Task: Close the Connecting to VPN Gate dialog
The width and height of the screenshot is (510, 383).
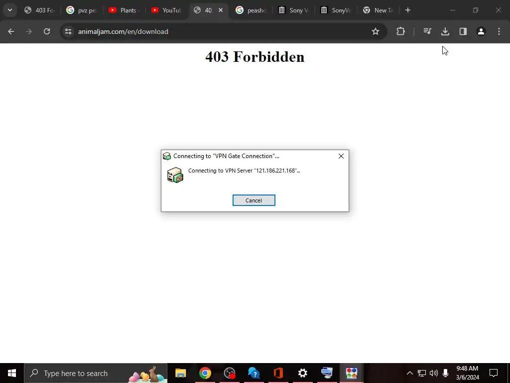Action: pos(341,156)
